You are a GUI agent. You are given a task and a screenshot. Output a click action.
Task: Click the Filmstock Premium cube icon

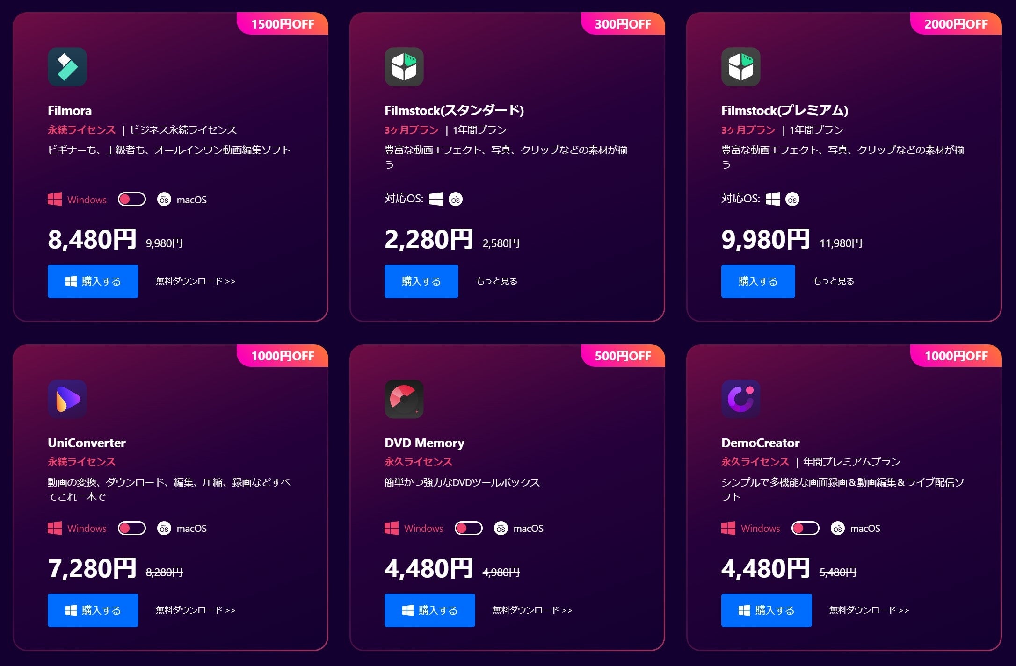[x=741, y=67]
